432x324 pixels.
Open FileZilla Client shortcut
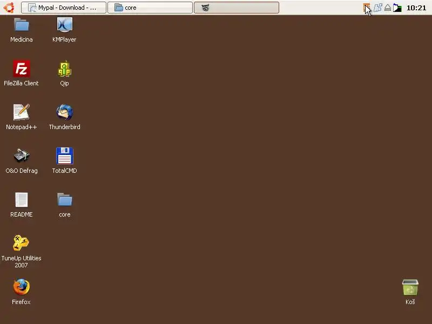coord(22,69)
